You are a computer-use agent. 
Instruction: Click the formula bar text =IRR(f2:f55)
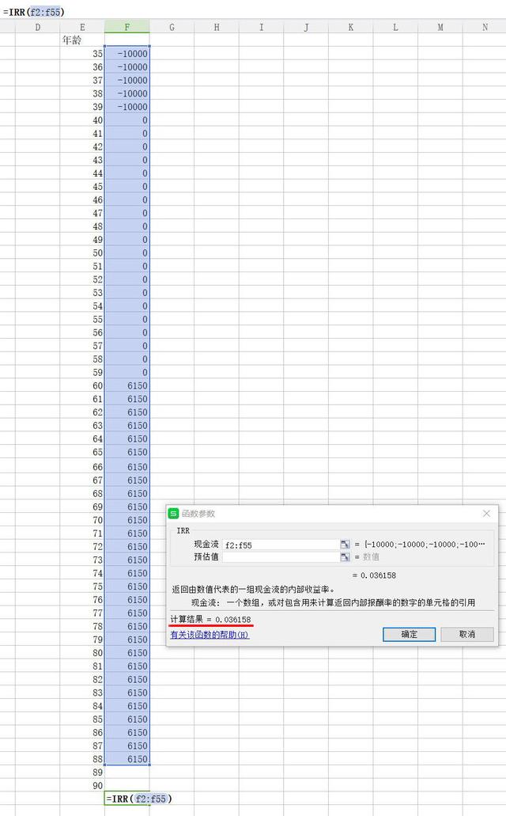point(33,11)
